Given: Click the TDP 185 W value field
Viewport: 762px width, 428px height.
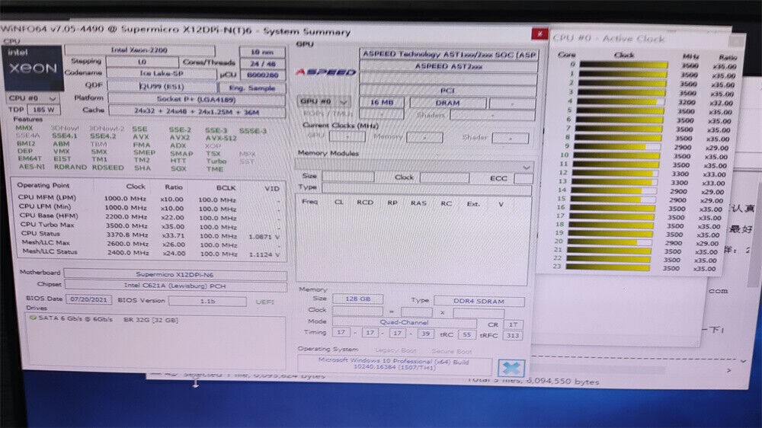Looking at the screenshot, I should point(43,110).
